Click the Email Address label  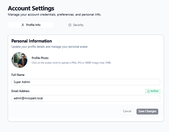20,91
